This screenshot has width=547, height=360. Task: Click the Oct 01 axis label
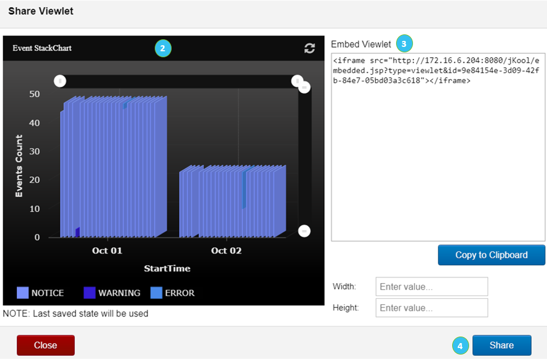pos(107,251)
